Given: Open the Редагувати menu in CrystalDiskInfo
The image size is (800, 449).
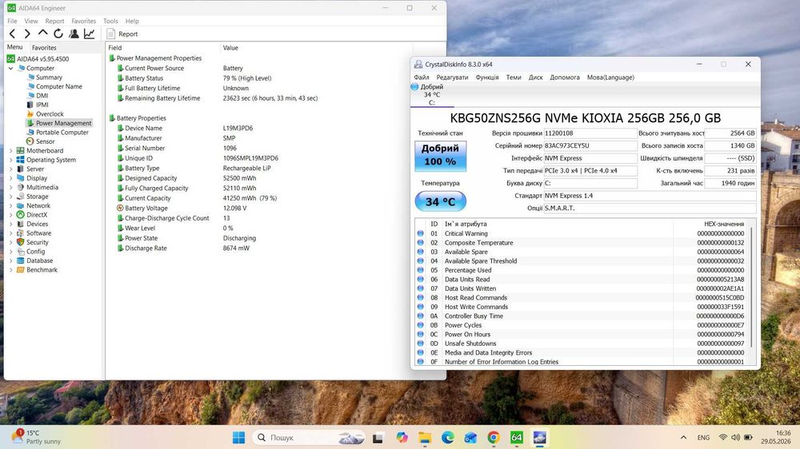Looking at the screenshot, I should tap(452, 77).
